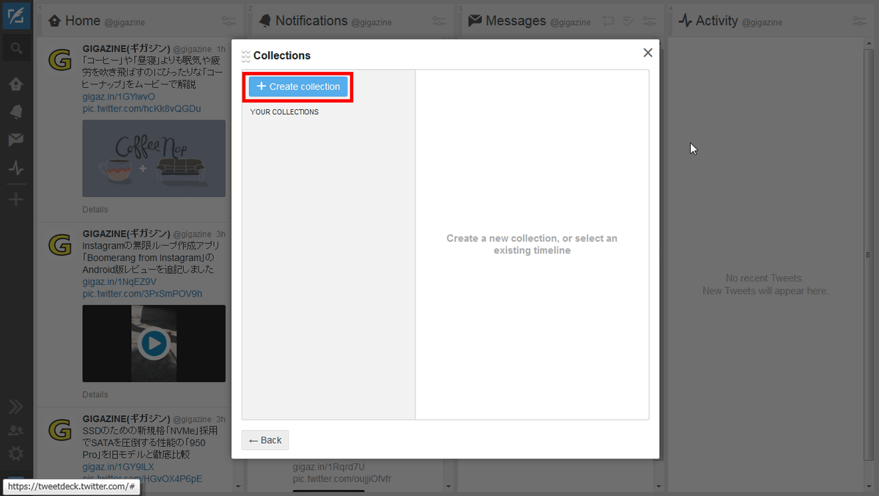Open the search magnifier in the sidebar
Viewport: 879px width, 496px height.
[16, 49]
